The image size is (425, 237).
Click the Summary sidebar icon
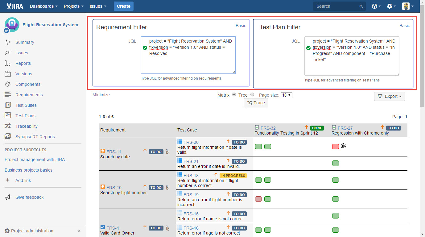[x=8, y=42]
